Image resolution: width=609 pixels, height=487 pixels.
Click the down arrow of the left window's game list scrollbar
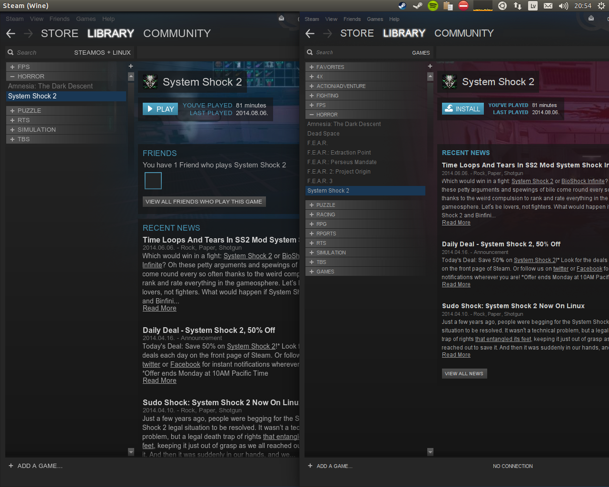[x=131, y=452]
